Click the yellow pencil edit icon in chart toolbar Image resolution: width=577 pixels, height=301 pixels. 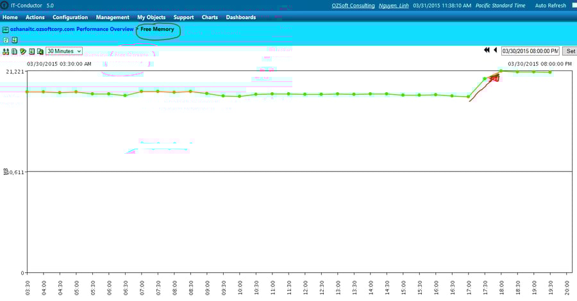pos(22,51)
